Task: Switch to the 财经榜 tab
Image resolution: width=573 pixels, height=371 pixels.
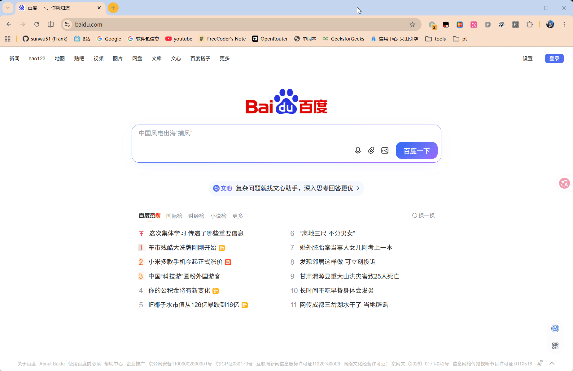Action: (196, 216)
